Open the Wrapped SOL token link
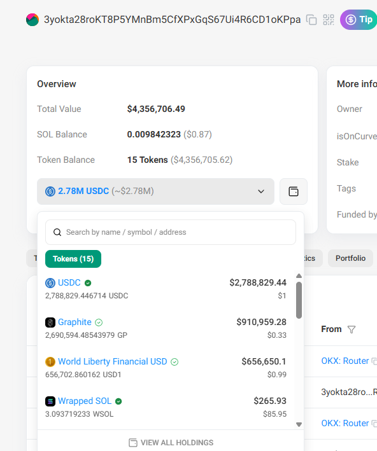The height and width of the screenshot is (451, 377). pos(85,401)
